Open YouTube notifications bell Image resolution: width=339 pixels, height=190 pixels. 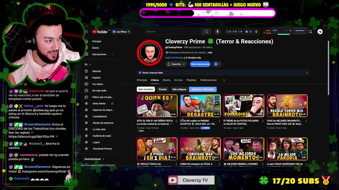pos(311,32)
